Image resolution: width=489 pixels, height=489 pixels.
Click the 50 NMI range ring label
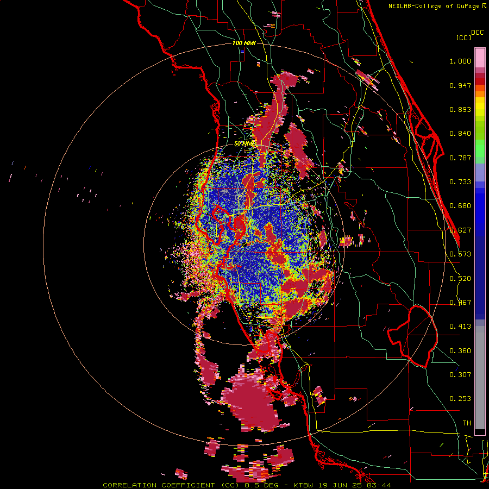[x=245, y=144]
